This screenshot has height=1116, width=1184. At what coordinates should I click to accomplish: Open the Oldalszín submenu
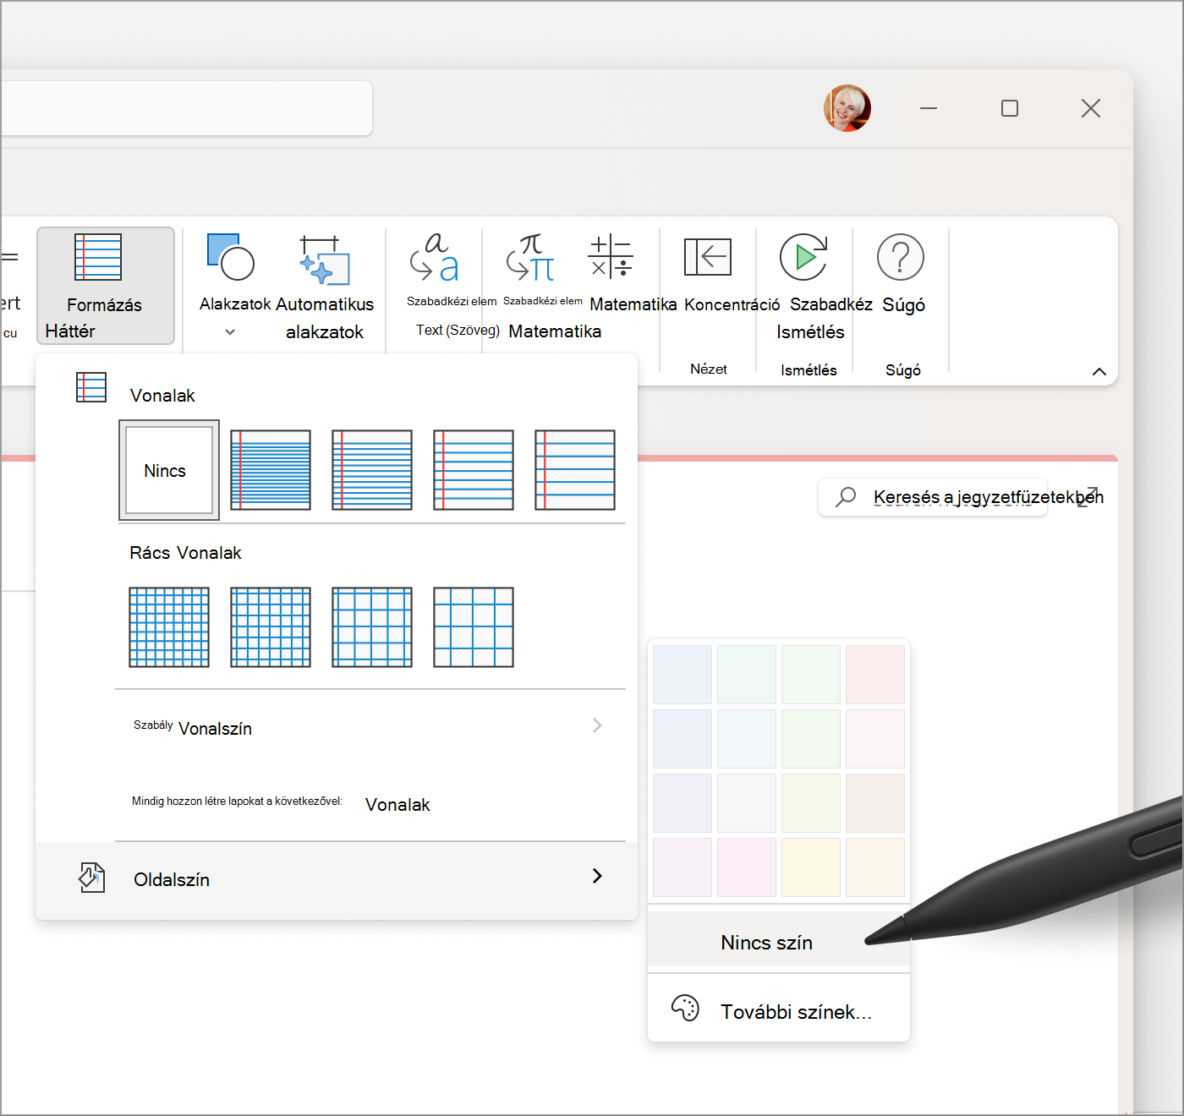pos(337,879)
